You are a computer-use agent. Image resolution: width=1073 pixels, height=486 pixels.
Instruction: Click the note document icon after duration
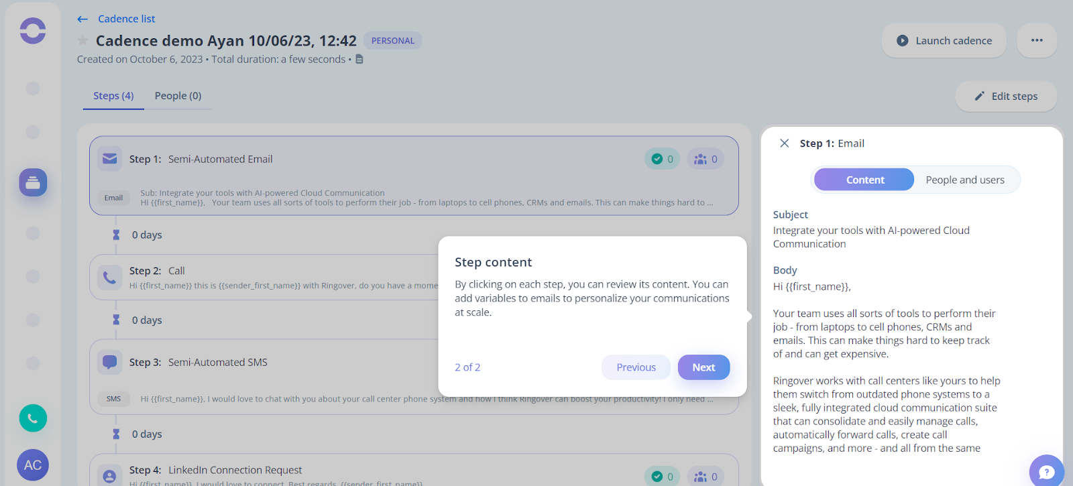click(359, 59)
